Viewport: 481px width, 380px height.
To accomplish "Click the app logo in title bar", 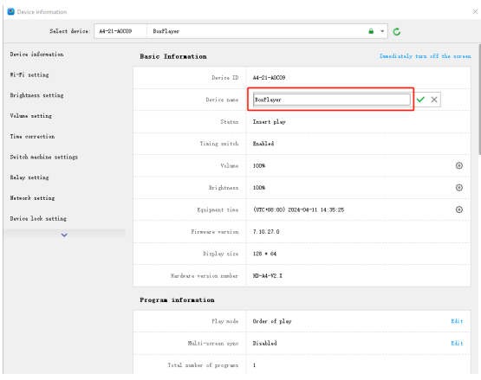I will click(x=10, y=11).
